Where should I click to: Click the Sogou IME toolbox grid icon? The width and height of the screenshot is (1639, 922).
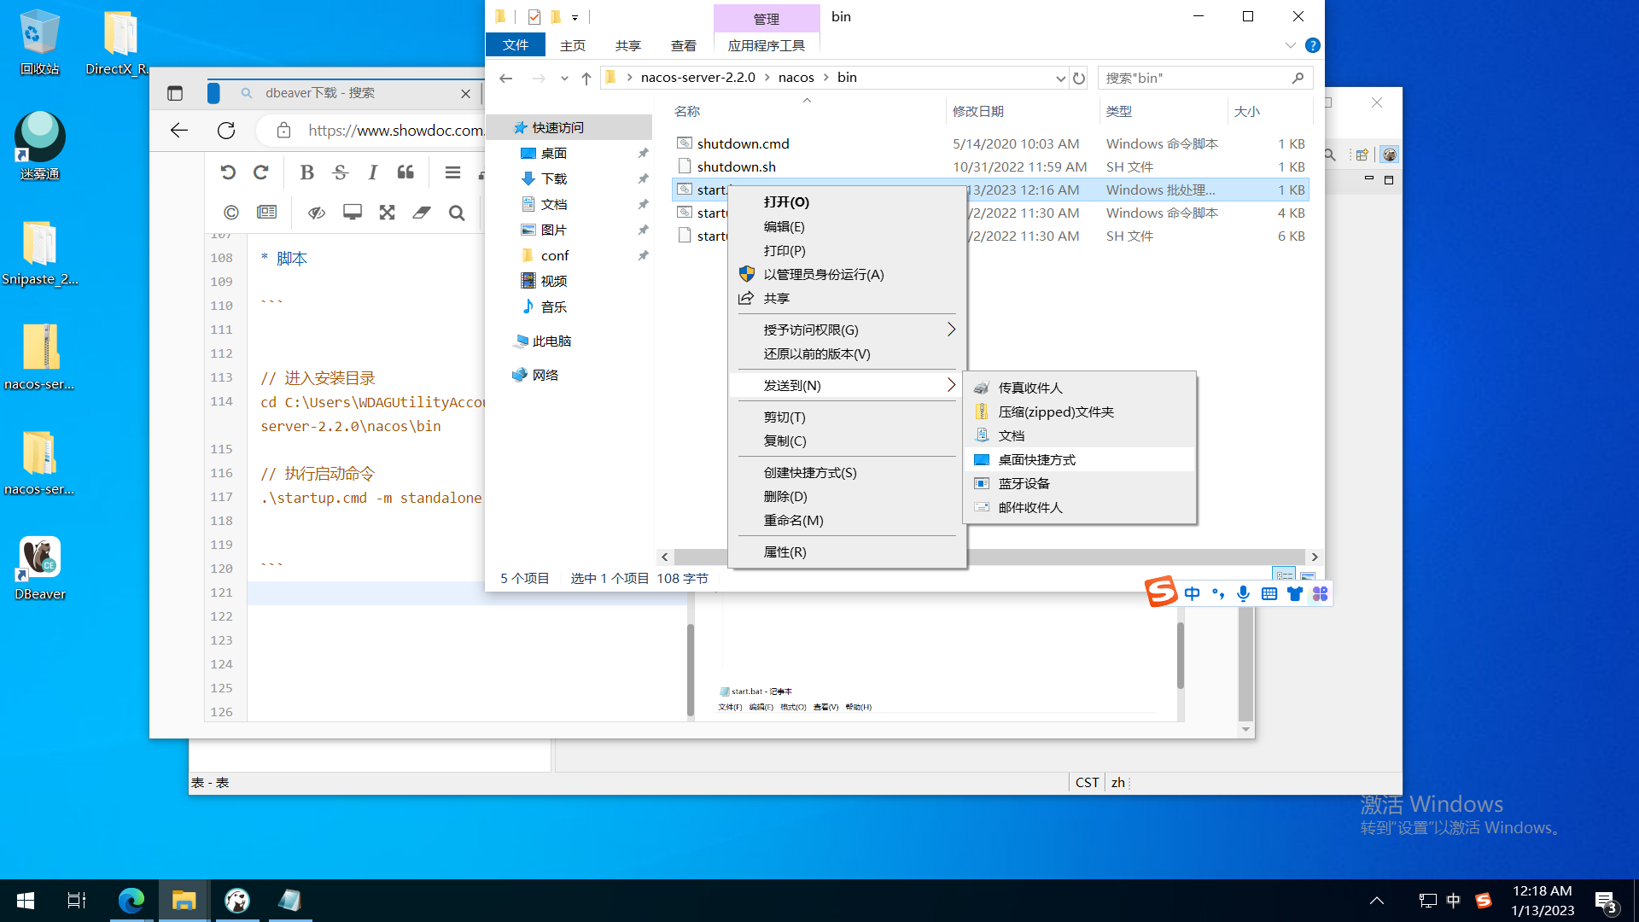1321,593
